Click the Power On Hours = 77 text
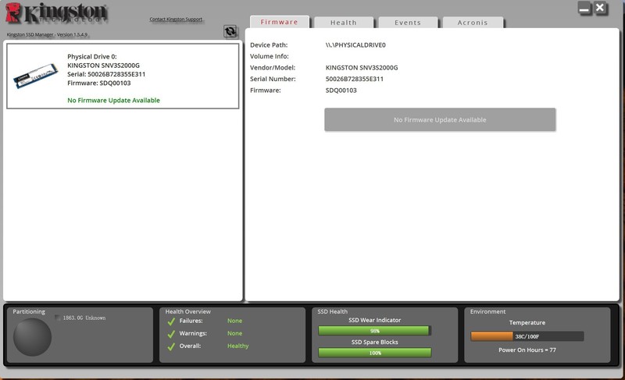The image size is (625, 380). click(x=527, y=350)
